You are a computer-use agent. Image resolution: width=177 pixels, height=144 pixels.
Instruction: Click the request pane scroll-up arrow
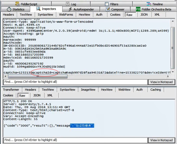click(173, 21)
